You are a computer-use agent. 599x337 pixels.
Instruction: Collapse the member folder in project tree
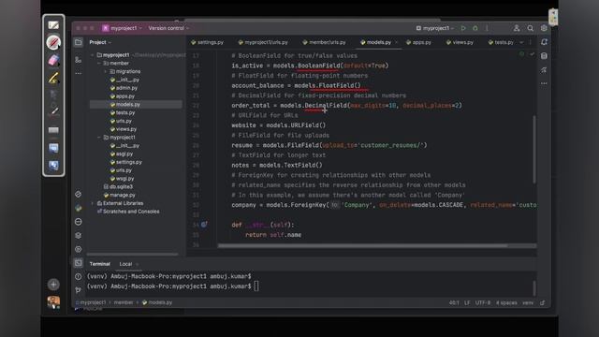(x=99, y=64)
